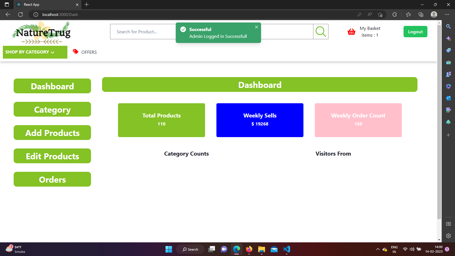Open the My Basket items link
The width and height of the screenshot is (455, 256).
pos(370,32)
